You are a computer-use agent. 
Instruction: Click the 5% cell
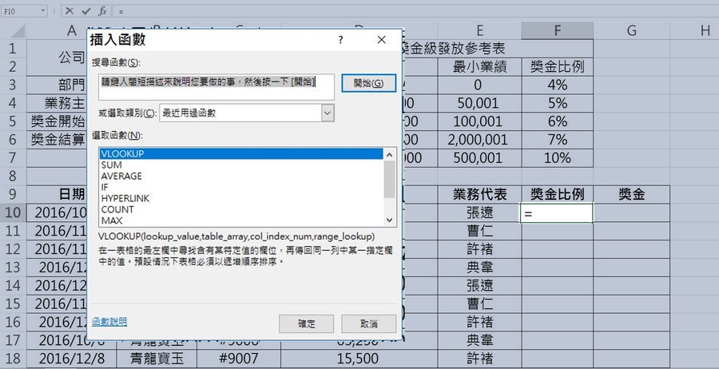point(557,103)
